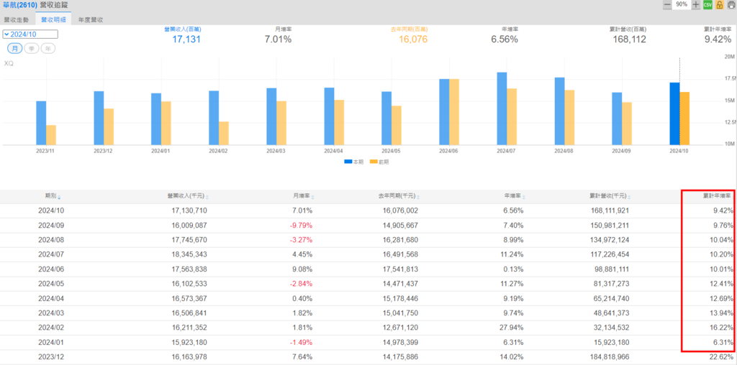737x365 pixels.
Task: Export data with the CSV icon
Action: [707, 4]
